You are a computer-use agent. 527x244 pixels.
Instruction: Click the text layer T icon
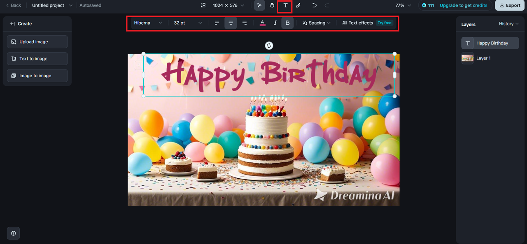coord(467,43)
